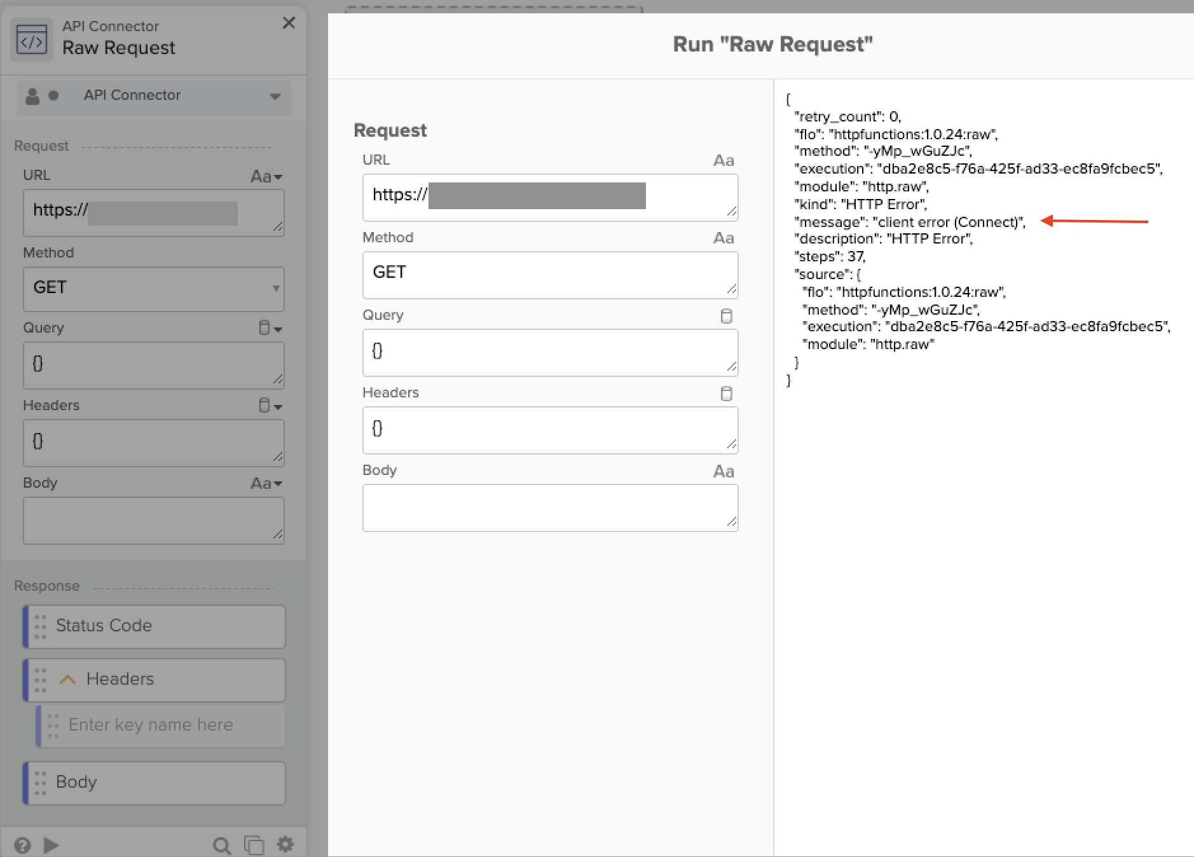Screen dimensions: 1194x857
Task: Select the Body response field
Action: tap(154, 783)
